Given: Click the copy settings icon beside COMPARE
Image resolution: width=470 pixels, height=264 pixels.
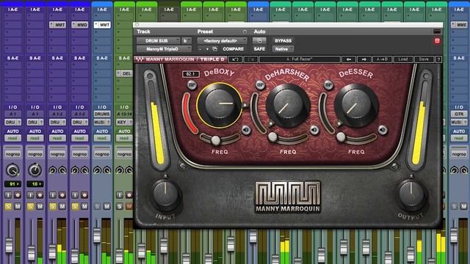Looking at the screenshot, I should click(215, 49).
